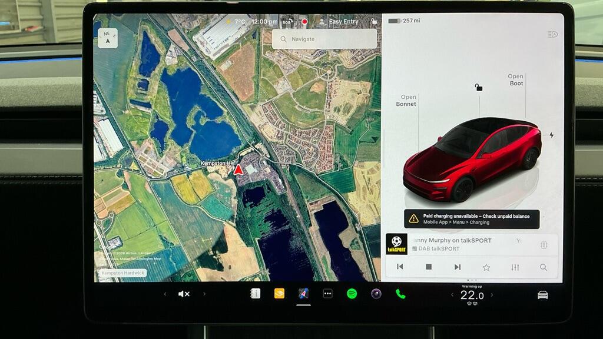This screenshot has width=603, height=339.
Task: Tap the SOS icon in the status bar
Action: pyautogui.click(x=287, y=21)
